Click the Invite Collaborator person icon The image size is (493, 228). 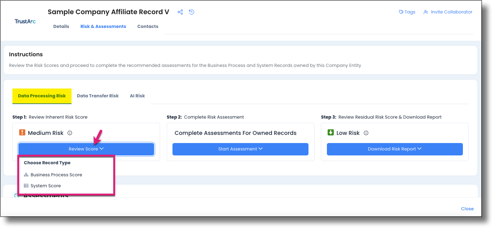tap(426, 12)
